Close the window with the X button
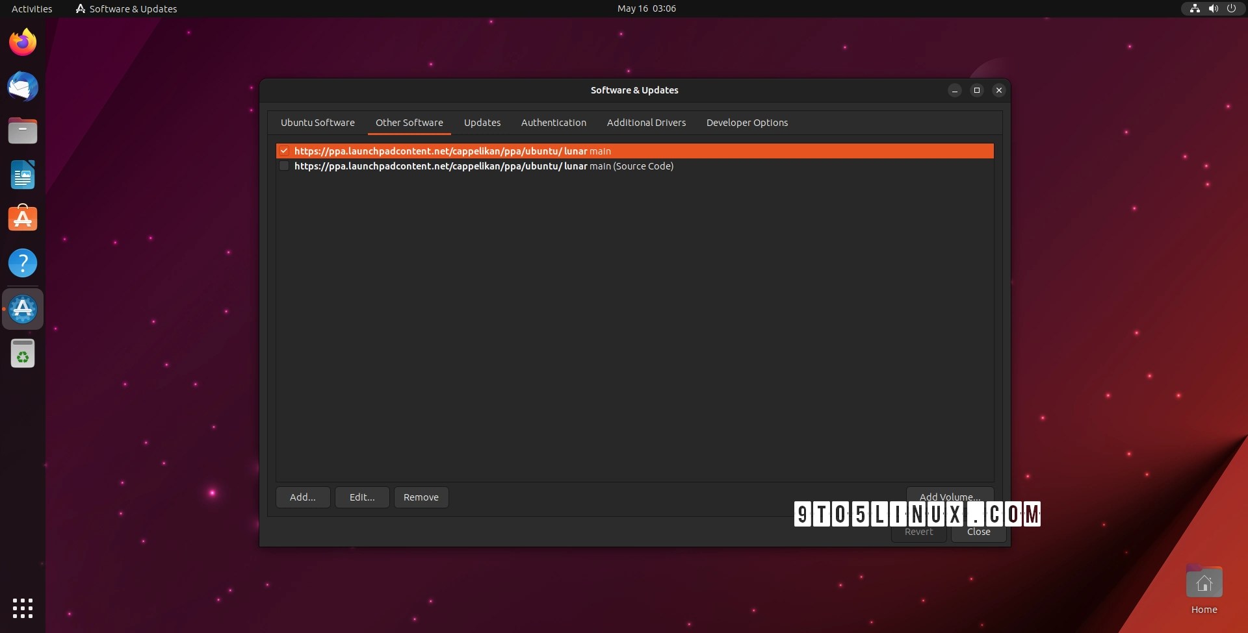The width and height of the screenshot is (1248, 633). (999, 90)
